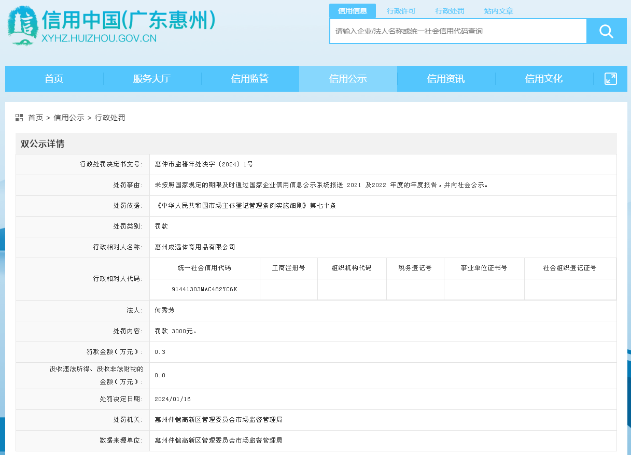This screenshot has height=455, width=631.
Task: Click the legal basis 《中华人民共和国市场主体登记管理条例实施细则》第七十条
Action: 246,206
